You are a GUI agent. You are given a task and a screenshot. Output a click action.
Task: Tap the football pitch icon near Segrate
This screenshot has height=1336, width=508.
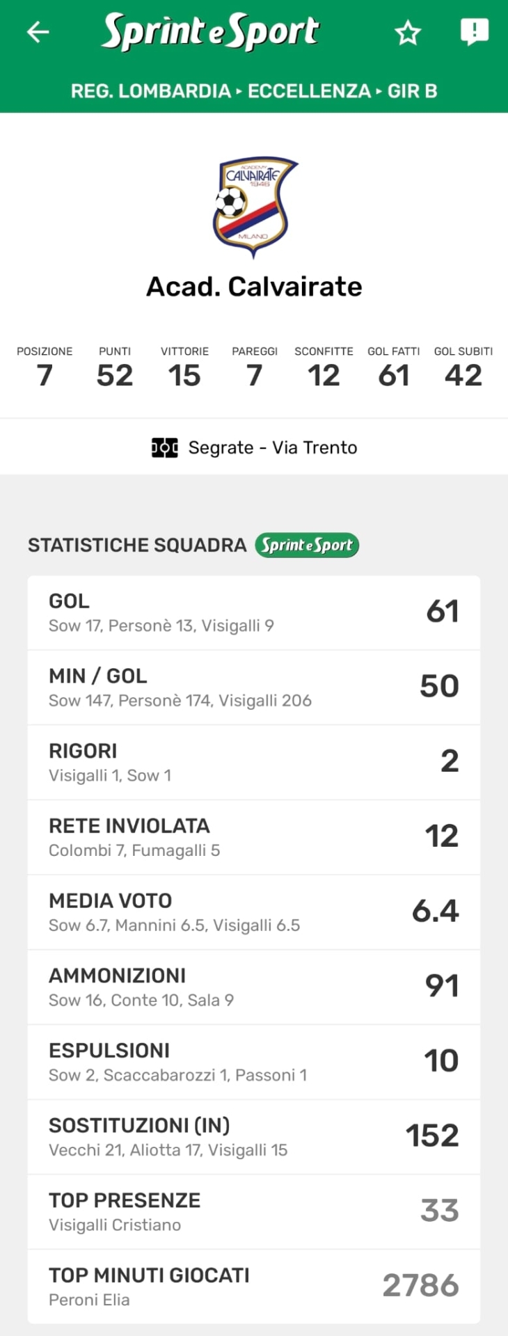coord(165,447)
